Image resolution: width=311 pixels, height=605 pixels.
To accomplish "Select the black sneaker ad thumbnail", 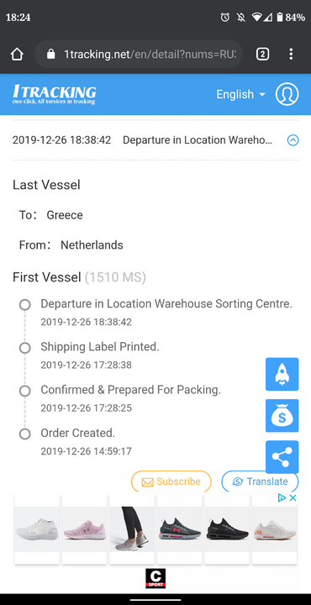I will (x=227, y=529).
